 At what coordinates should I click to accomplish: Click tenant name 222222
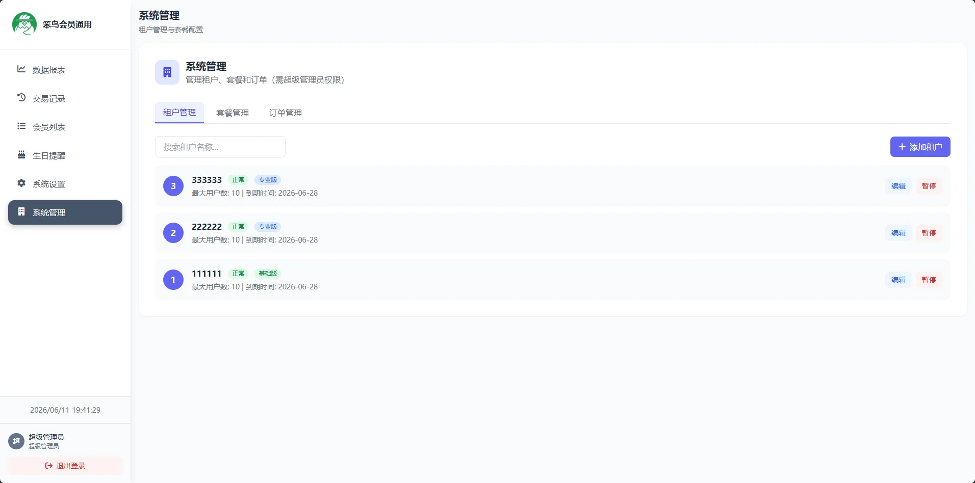(x=207, y=227)
